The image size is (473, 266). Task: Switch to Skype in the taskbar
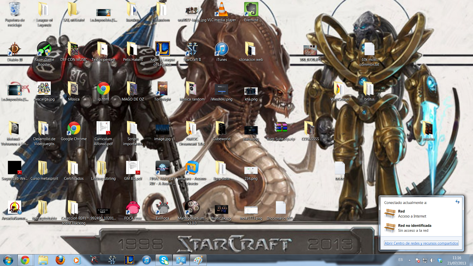pyautogui.click(x=163, y=260)
